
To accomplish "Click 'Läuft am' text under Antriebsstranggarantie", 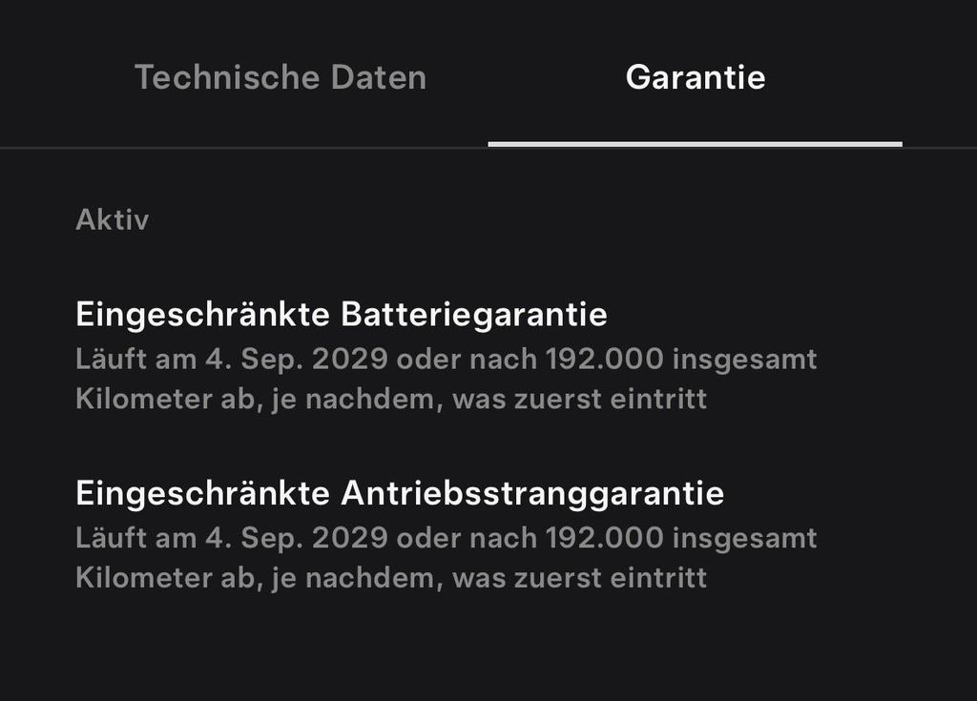I will [135, 538].
